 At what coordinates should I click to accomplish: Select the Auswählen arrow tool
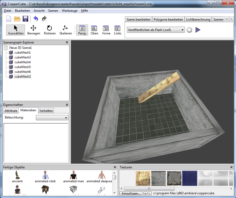(16, 30)
